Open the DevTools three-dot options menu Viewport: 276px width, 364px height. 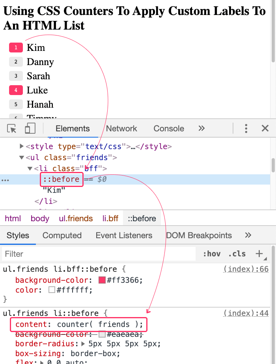click(246, 129)
